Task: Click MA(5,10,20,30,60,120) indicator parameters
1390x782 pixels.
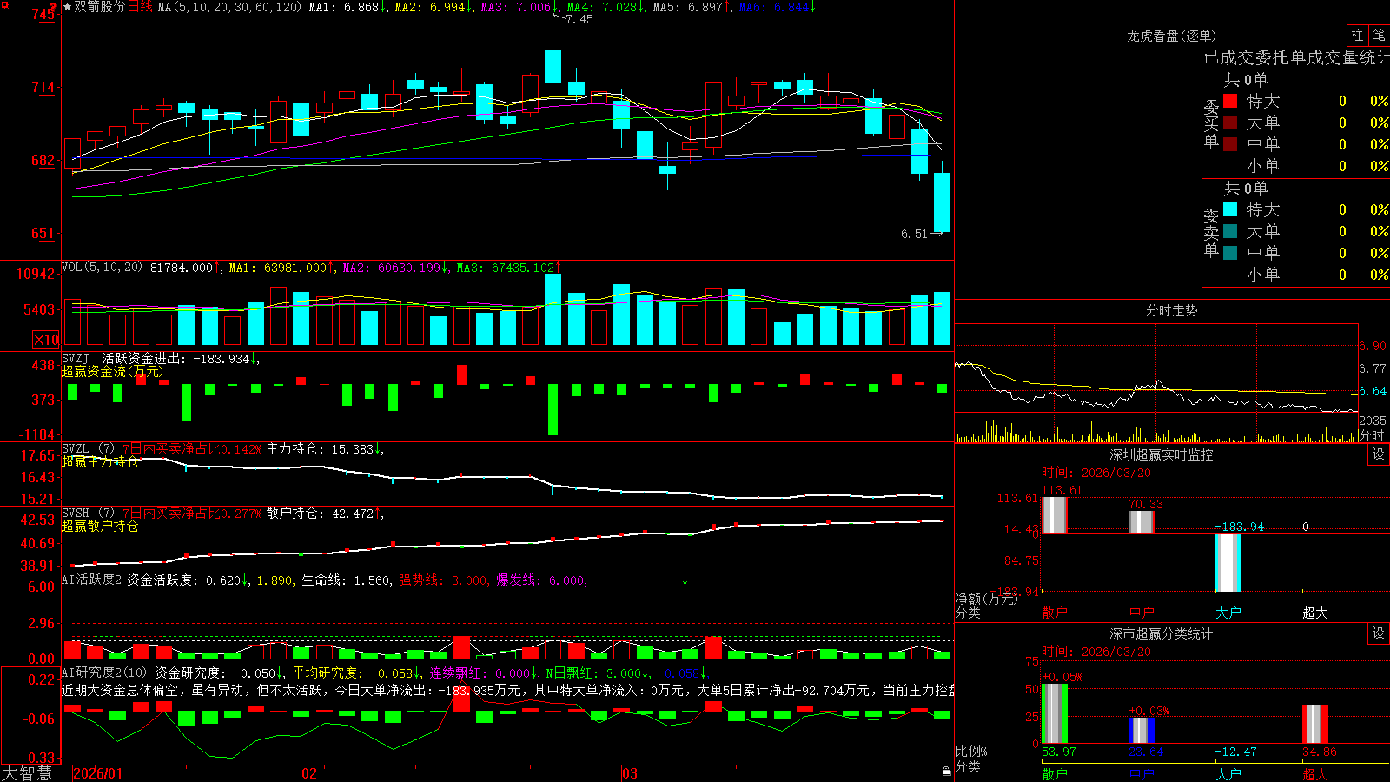Action: [229, 7]
